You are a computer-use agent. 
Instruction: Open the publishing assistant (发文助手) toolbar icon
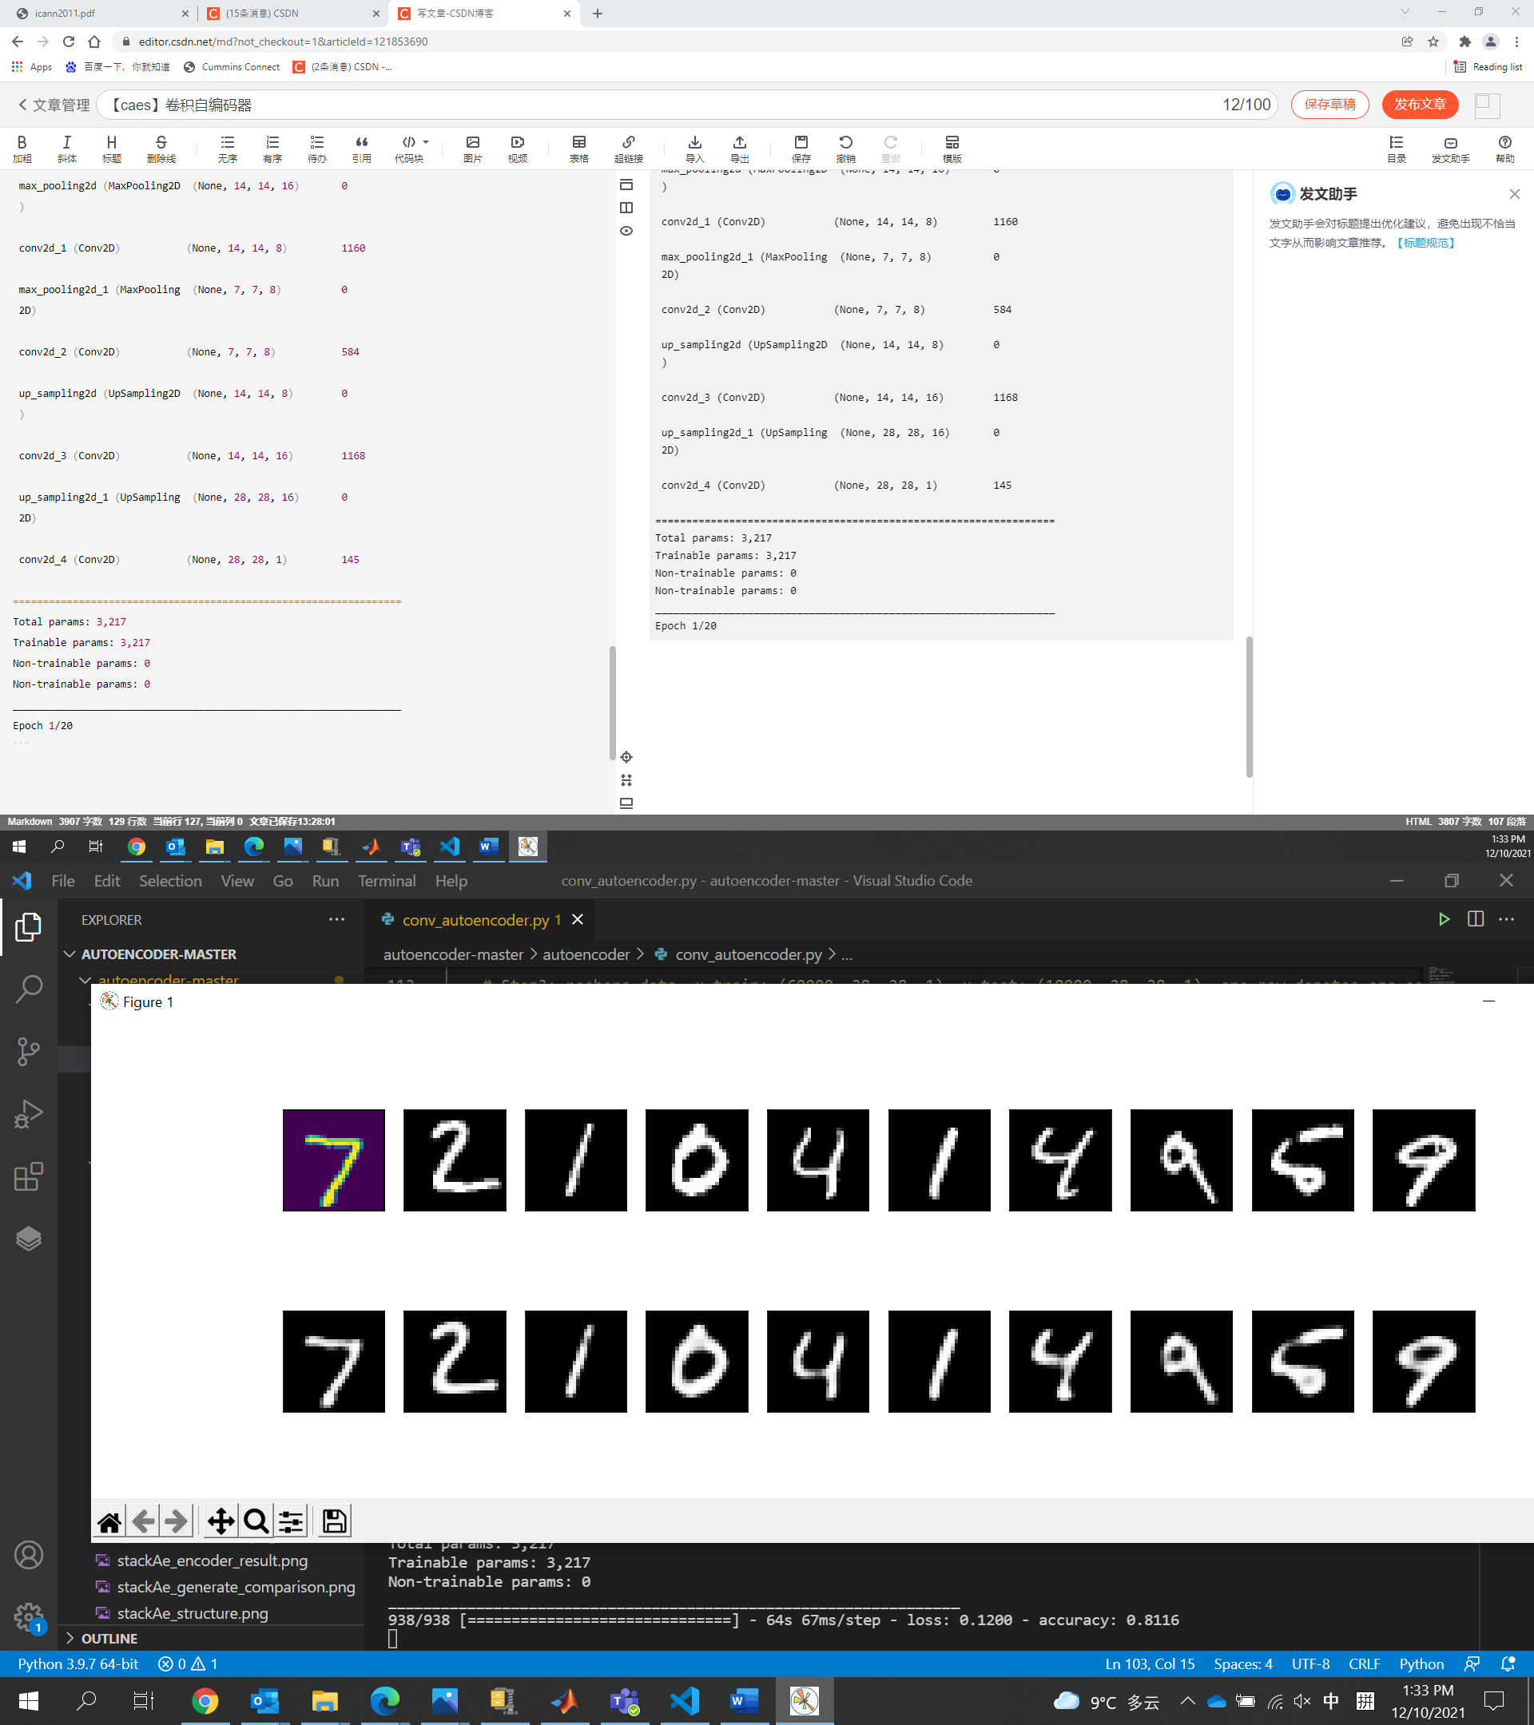(1450, 148)
